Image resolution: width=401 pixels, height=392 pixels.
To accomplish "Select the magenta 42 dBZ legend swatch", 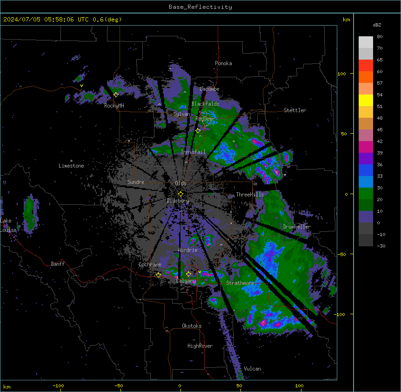I will [x=366, y=147].
